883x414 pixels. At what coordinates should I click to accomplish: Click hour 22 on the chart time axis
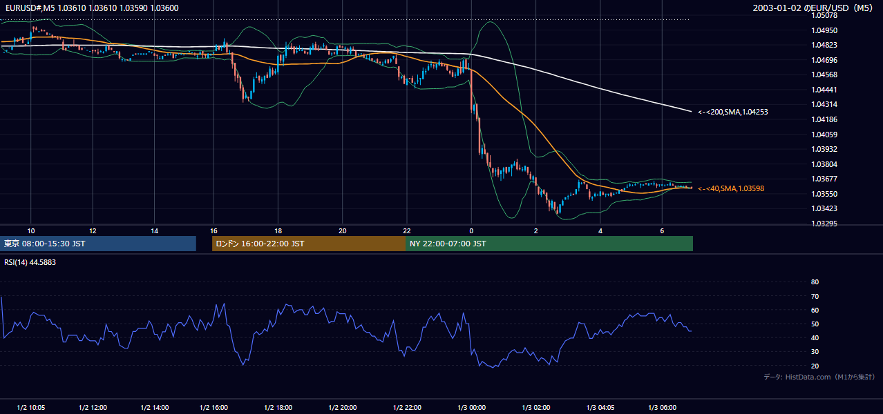(407, 230)
